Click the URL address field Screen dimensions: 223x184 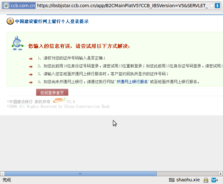pos(123,6)
